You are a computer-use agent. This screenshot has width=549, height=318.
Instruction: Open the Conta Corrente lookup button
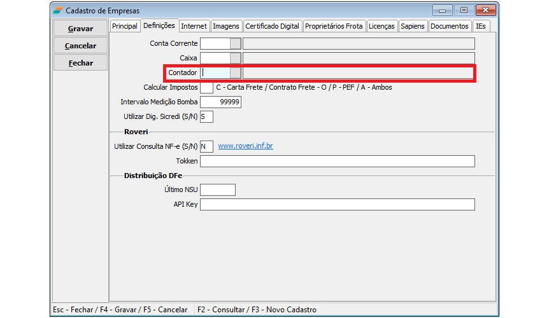[x=235, y=43]
